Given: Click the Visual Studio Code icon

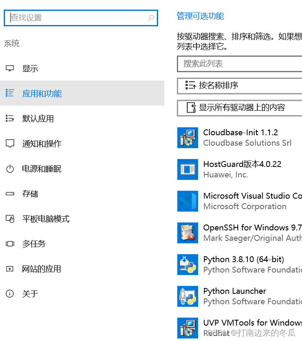Looking at the screenshot, I should point(188,201).
